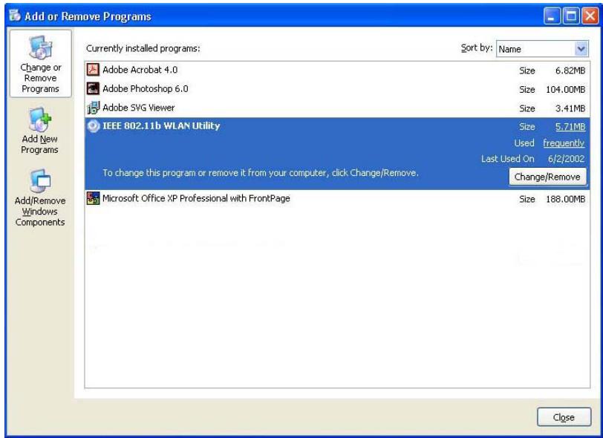Click the 5.71MB size link

(x=570, y=126)
